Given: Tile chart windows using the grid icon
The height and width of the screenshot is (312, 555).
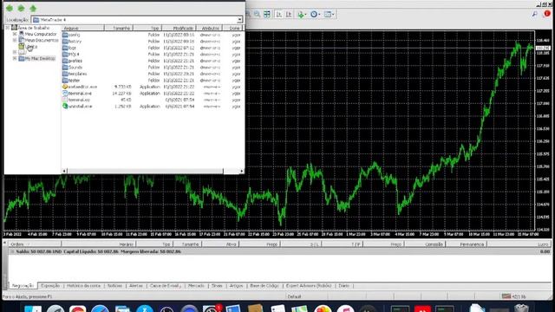Looking at the screenshot, I should point(267,14).
